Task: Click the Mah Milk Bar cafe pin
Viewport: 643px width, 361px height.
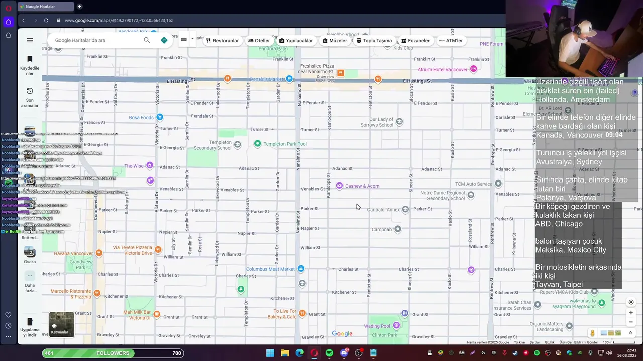Action: click(157, 314)
